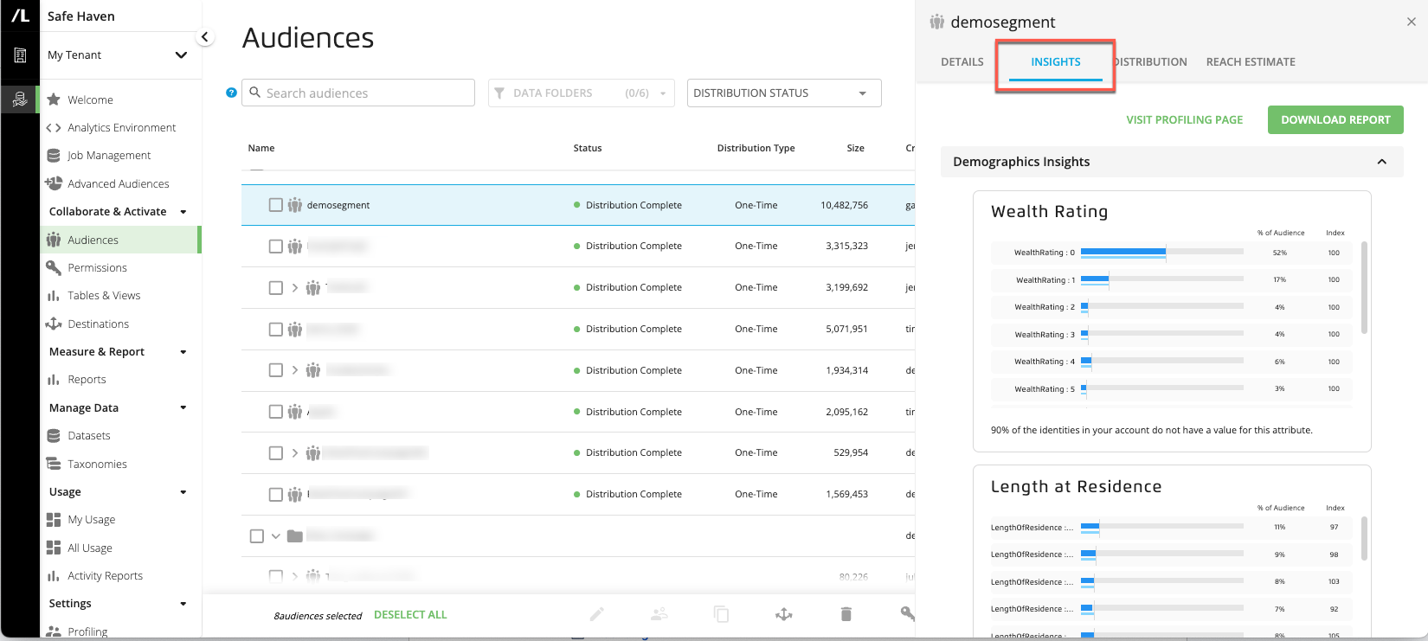The image size is (1428, 641).
Task: Toggle checkbox for the 1,934,314 audience
Action: coord(275,370)
